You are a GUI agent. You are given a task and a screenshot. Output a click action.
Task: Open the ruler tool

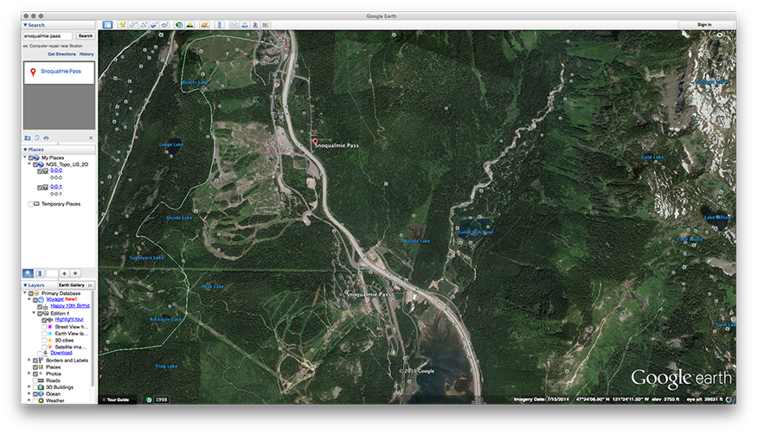point(220,24)
